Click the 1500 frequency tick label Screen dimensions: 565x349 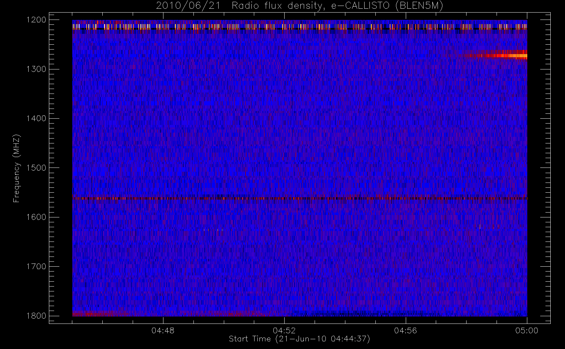36,168
